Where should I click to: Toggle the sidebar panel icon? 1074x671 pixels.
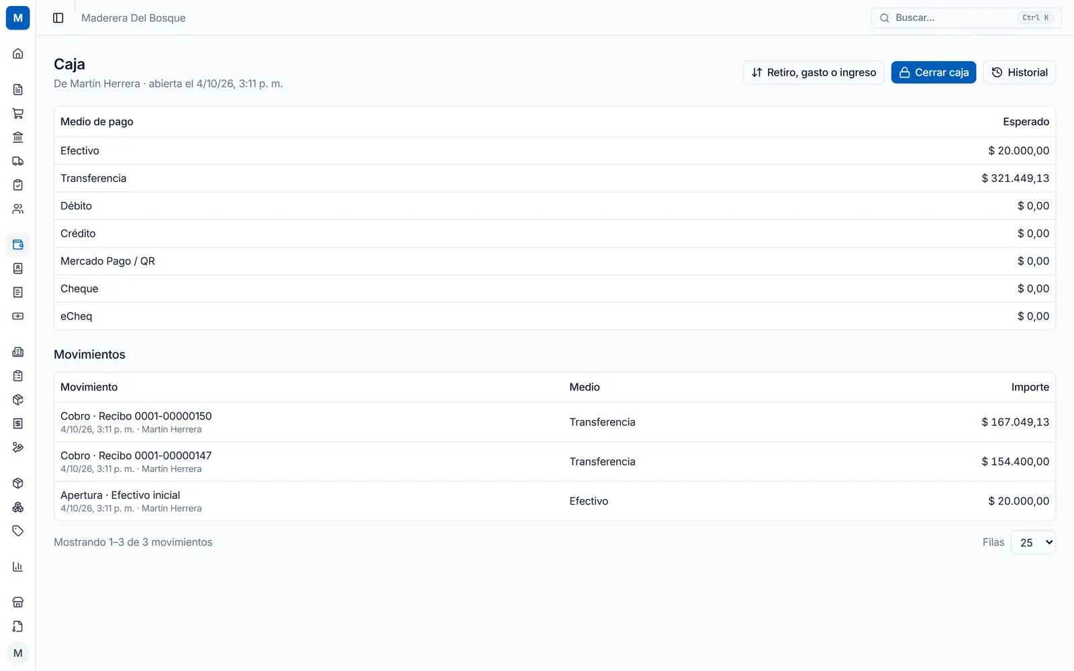(x=58, y=18)
